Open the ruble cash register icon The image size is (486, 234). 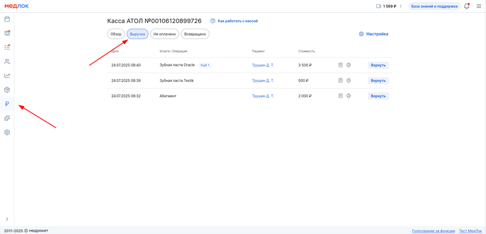coord(7,104)
